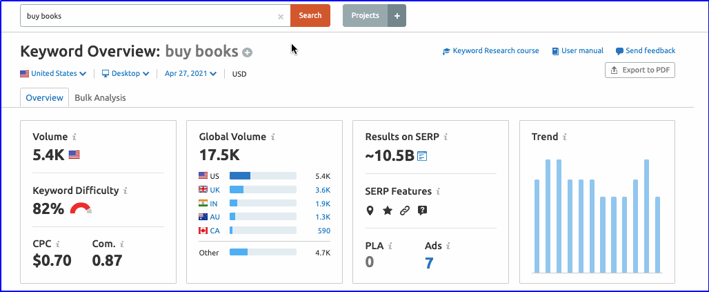Show info tooltip for Global Volume
This screenshot has width=709, height=292.
point(274,137)
